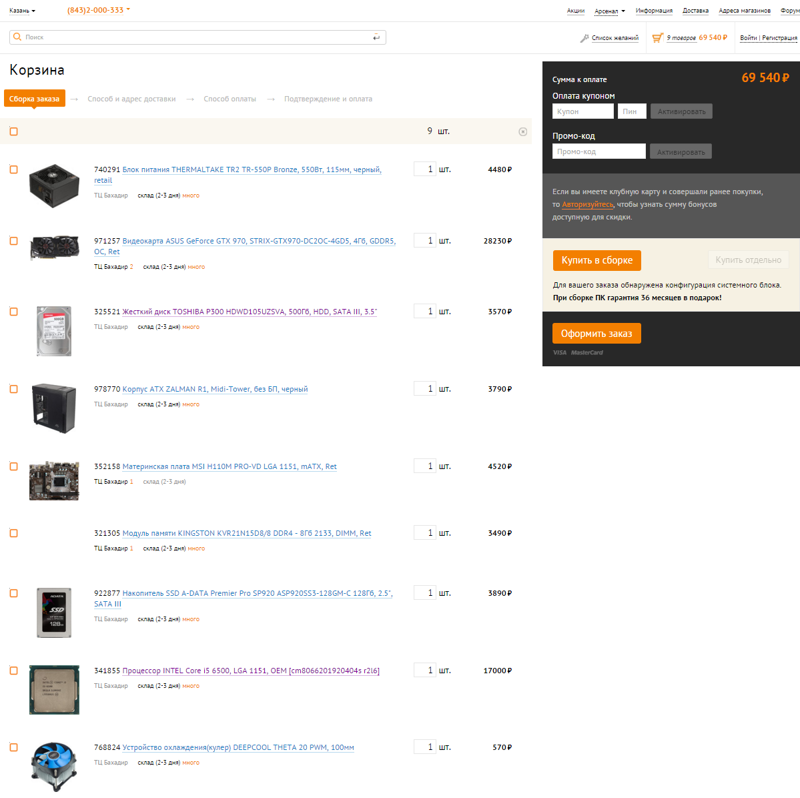This screenshot has height=798, width=800.
Task: Click the search magnifier icon
Action: click(17, 37)
